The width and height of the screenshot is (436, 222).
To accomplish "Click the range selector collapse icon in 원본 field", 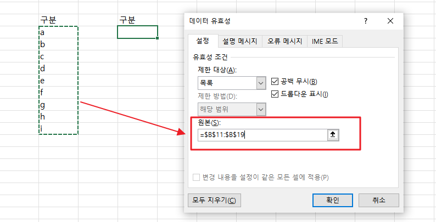I will pos(333,135).
